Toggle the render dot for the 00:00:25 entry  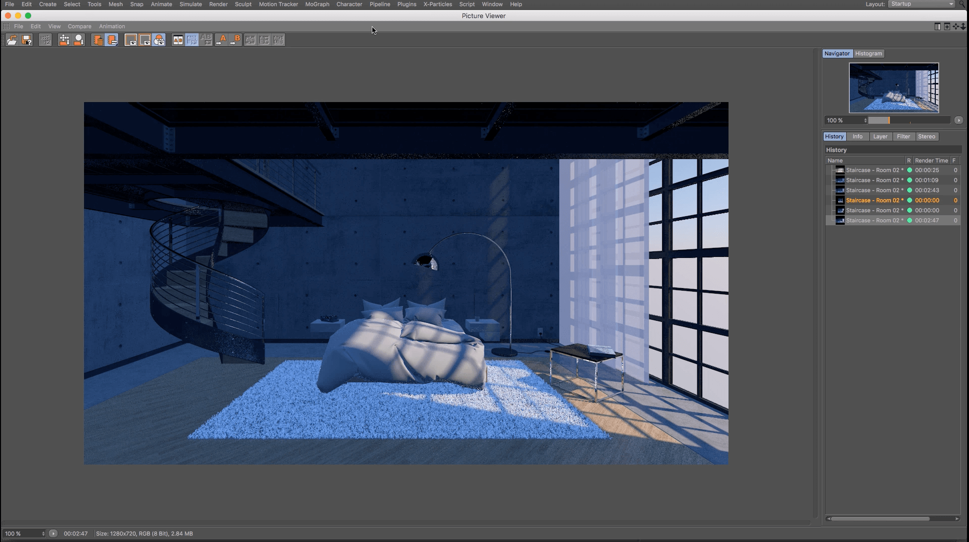(x=909, y=170)
